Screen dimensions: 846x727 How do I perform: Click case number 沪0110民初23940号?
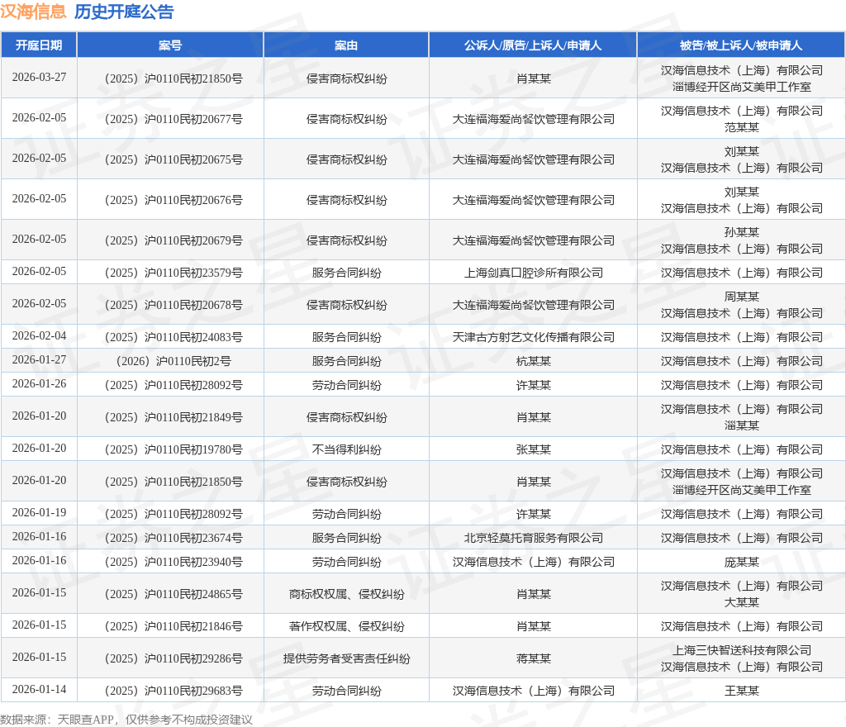[173, 562]
